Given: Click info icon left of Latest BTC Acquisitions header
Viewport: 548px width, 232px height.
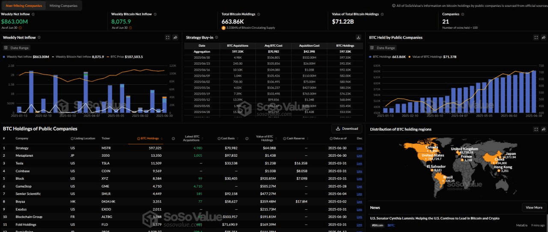Looking at the screenshot, I should 173,138.
